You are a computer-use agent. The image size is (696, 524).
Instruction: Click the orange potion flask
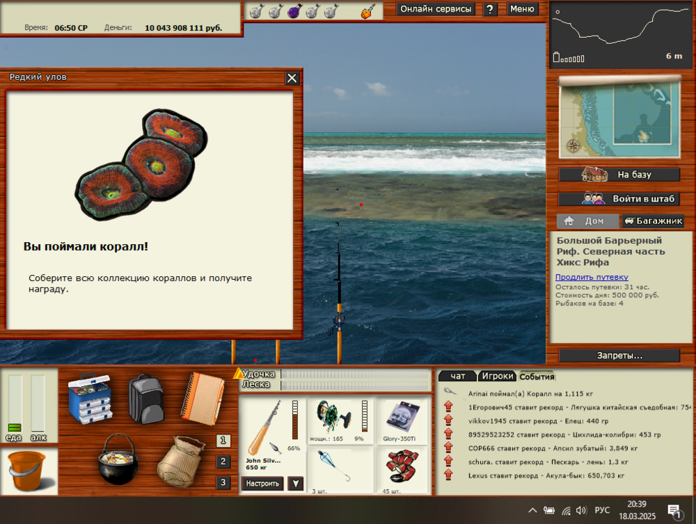(367, 11)
